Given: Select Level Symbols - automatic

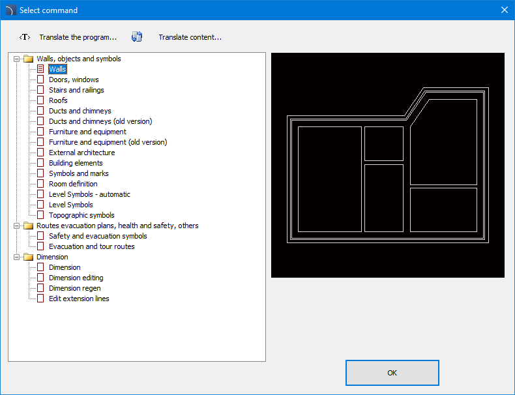Looking at the screenshot, I should 89,194.
